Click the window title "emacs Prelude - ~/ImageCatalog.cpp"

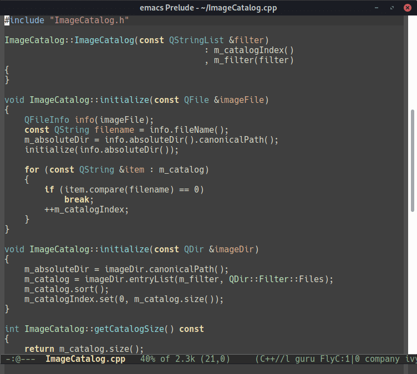pyautogui.click(x=208, y=8)
